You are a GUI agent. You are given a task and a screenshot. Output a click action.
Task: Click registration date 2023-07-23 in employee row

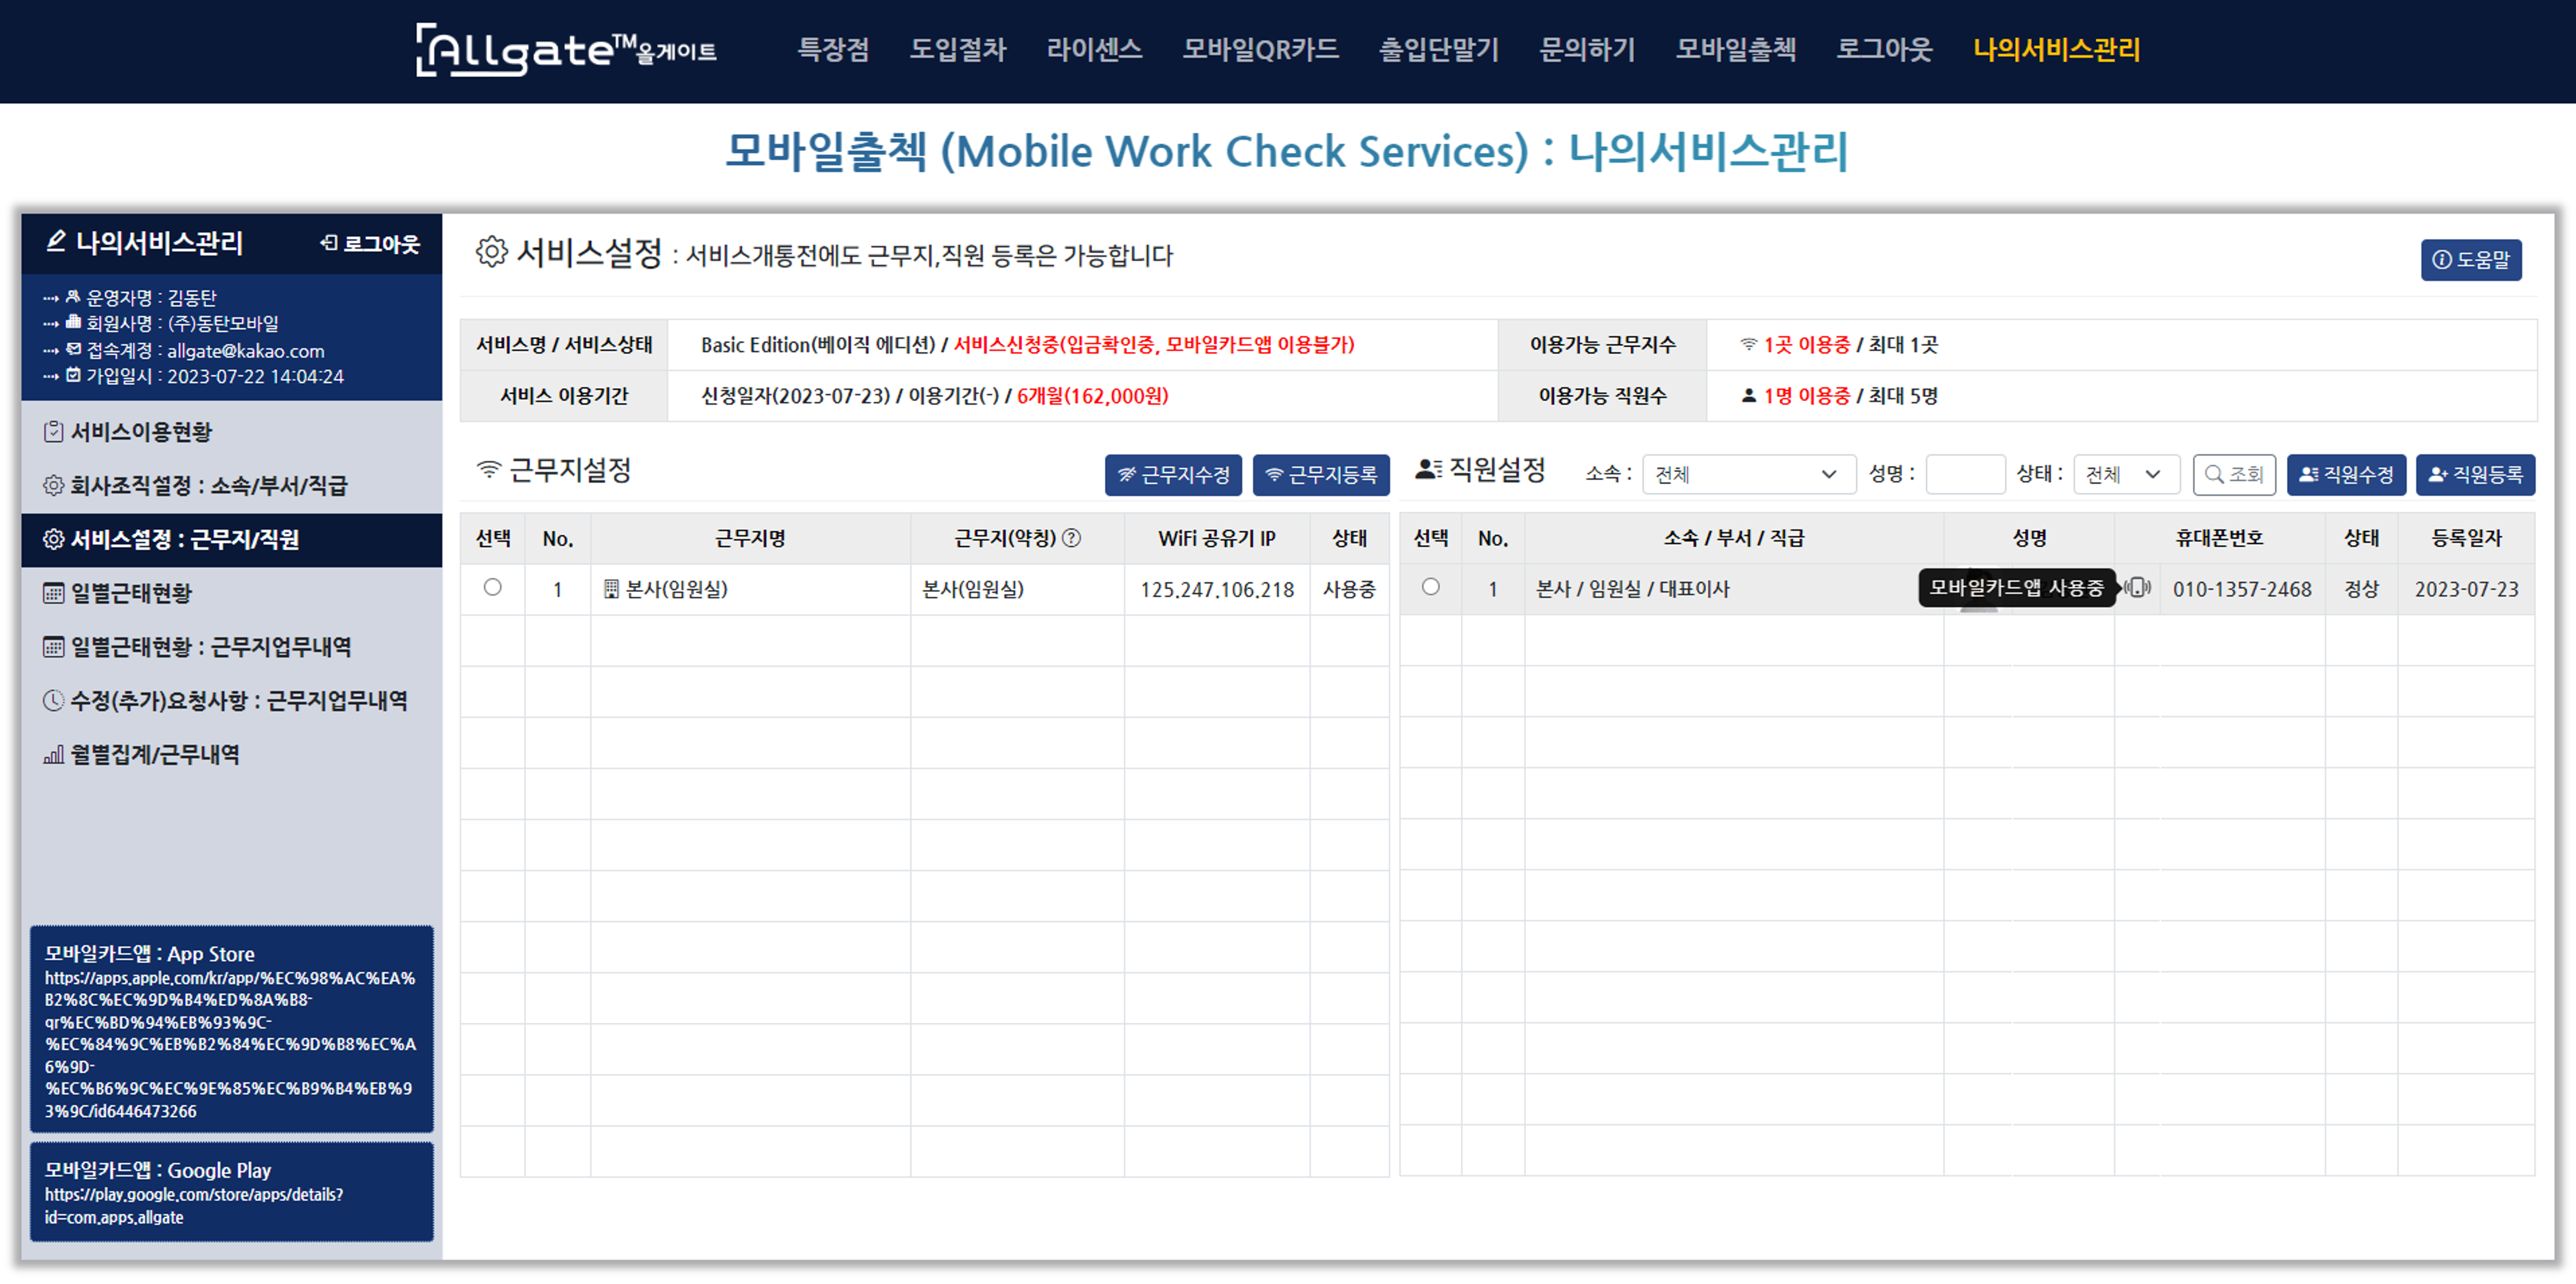pyautogui.click(x=2466, y=590)
